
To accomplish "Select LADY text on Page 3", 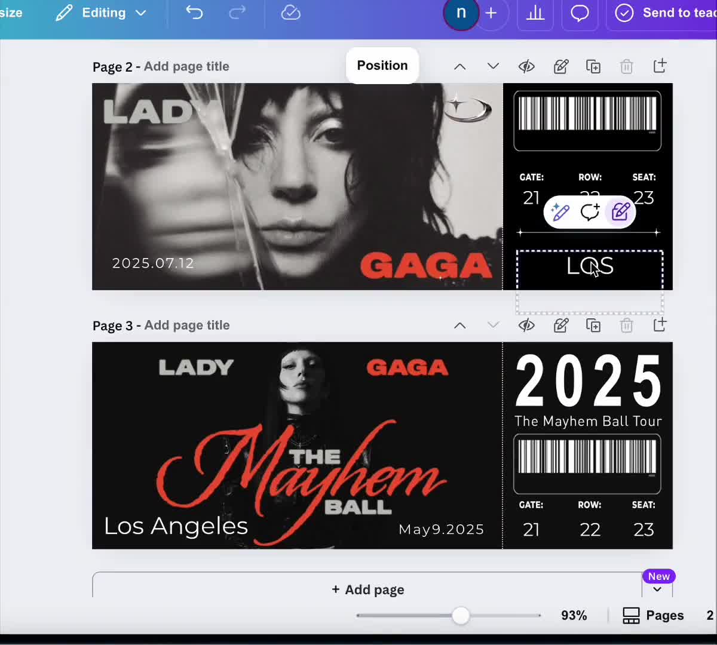I will pos(196,367).
